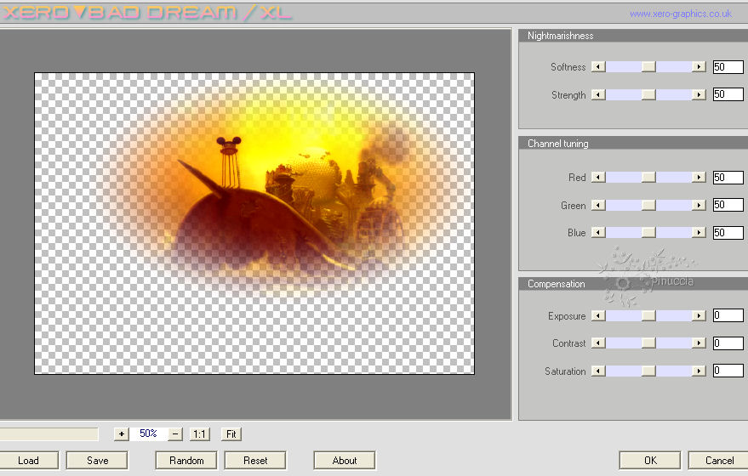Focus the Exposure value field
This screenshot has width=748, height=476.
(x=728, y=315)
